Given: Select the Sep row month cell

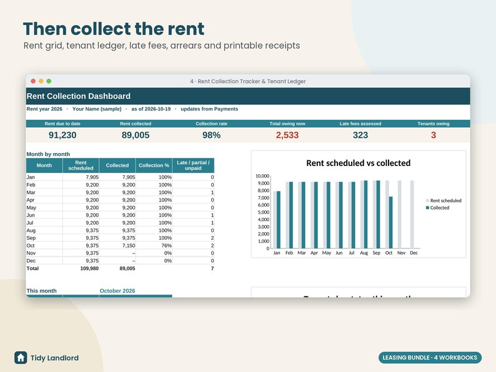Looking at the screenshot, I should pos(44,238).
